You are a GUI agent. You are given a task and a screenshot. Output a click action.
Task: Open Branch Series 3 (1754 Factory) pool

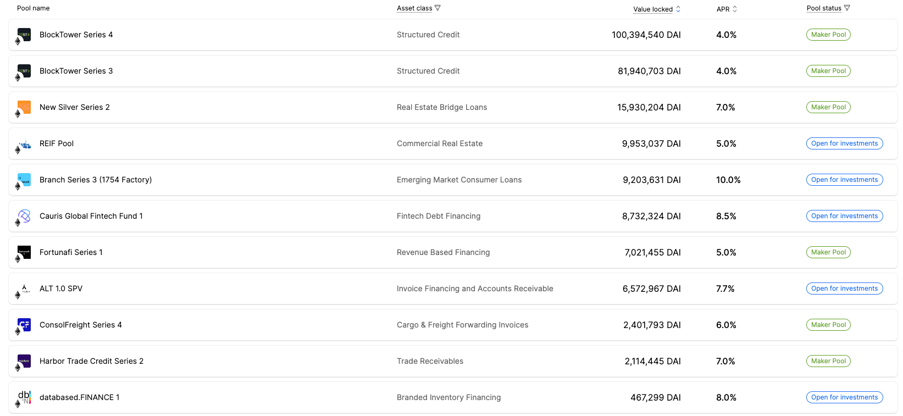coord(96,180)
